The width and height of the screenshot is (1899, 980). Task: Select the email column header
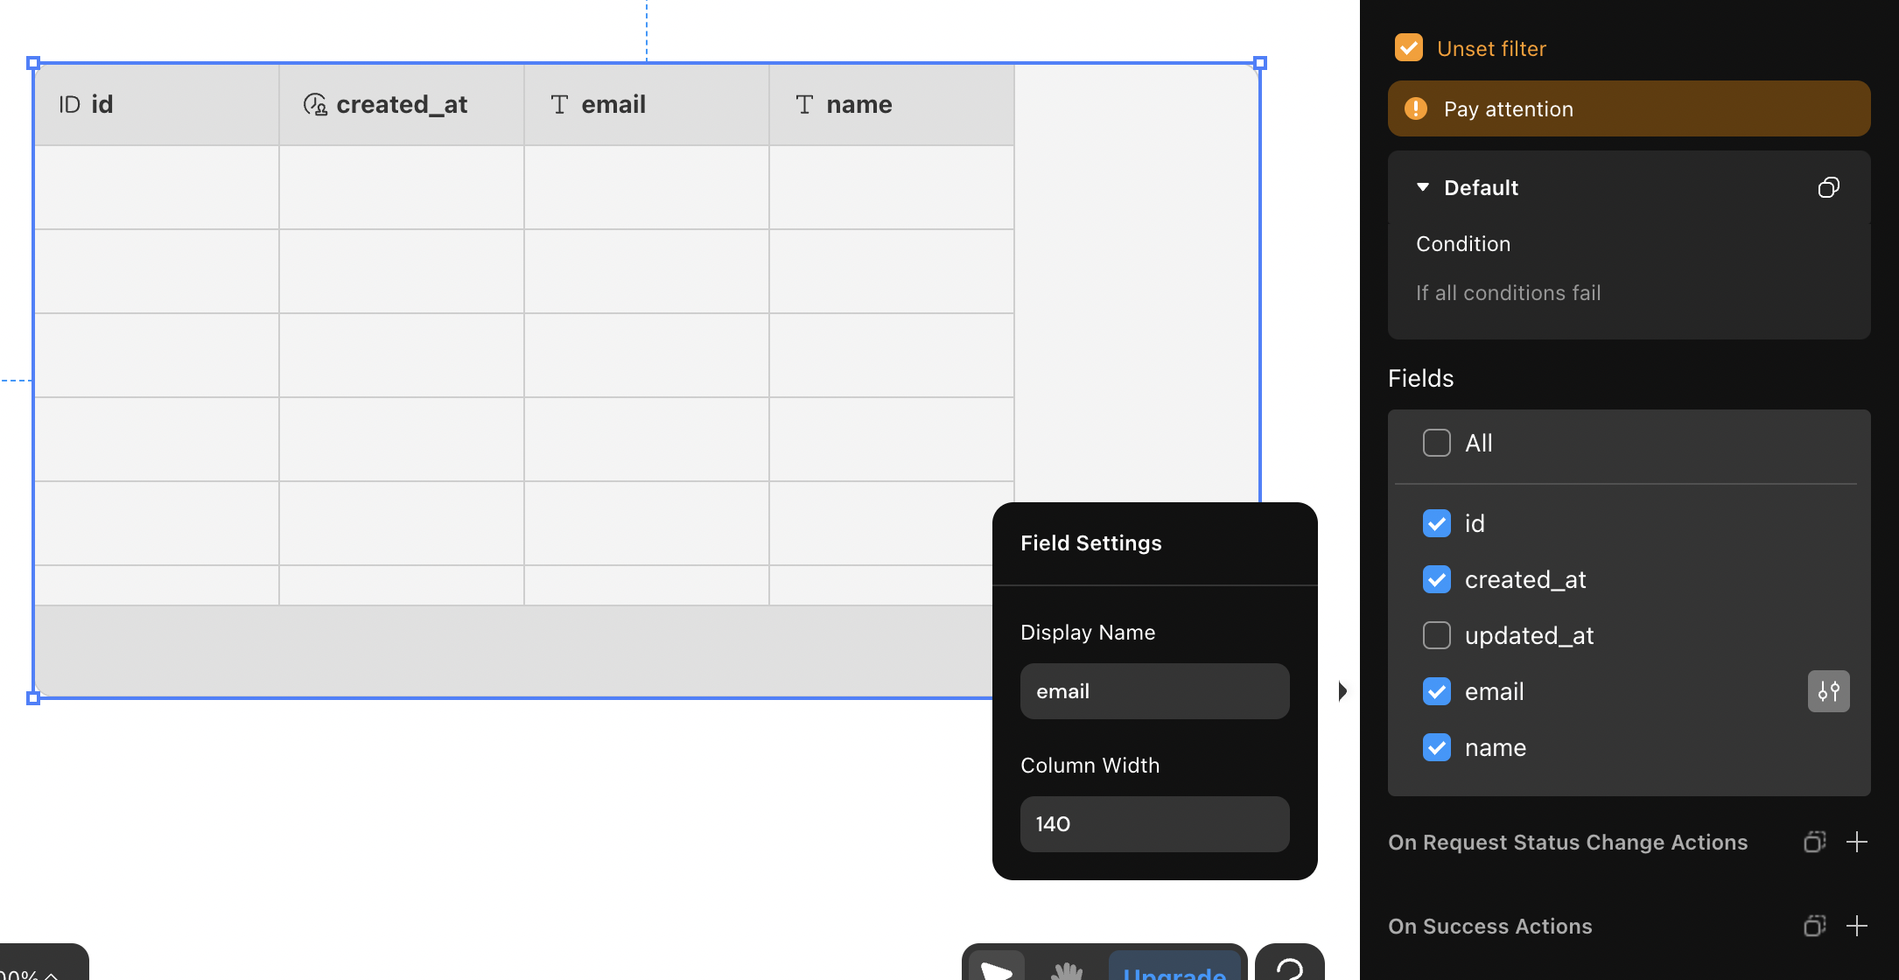647,105
